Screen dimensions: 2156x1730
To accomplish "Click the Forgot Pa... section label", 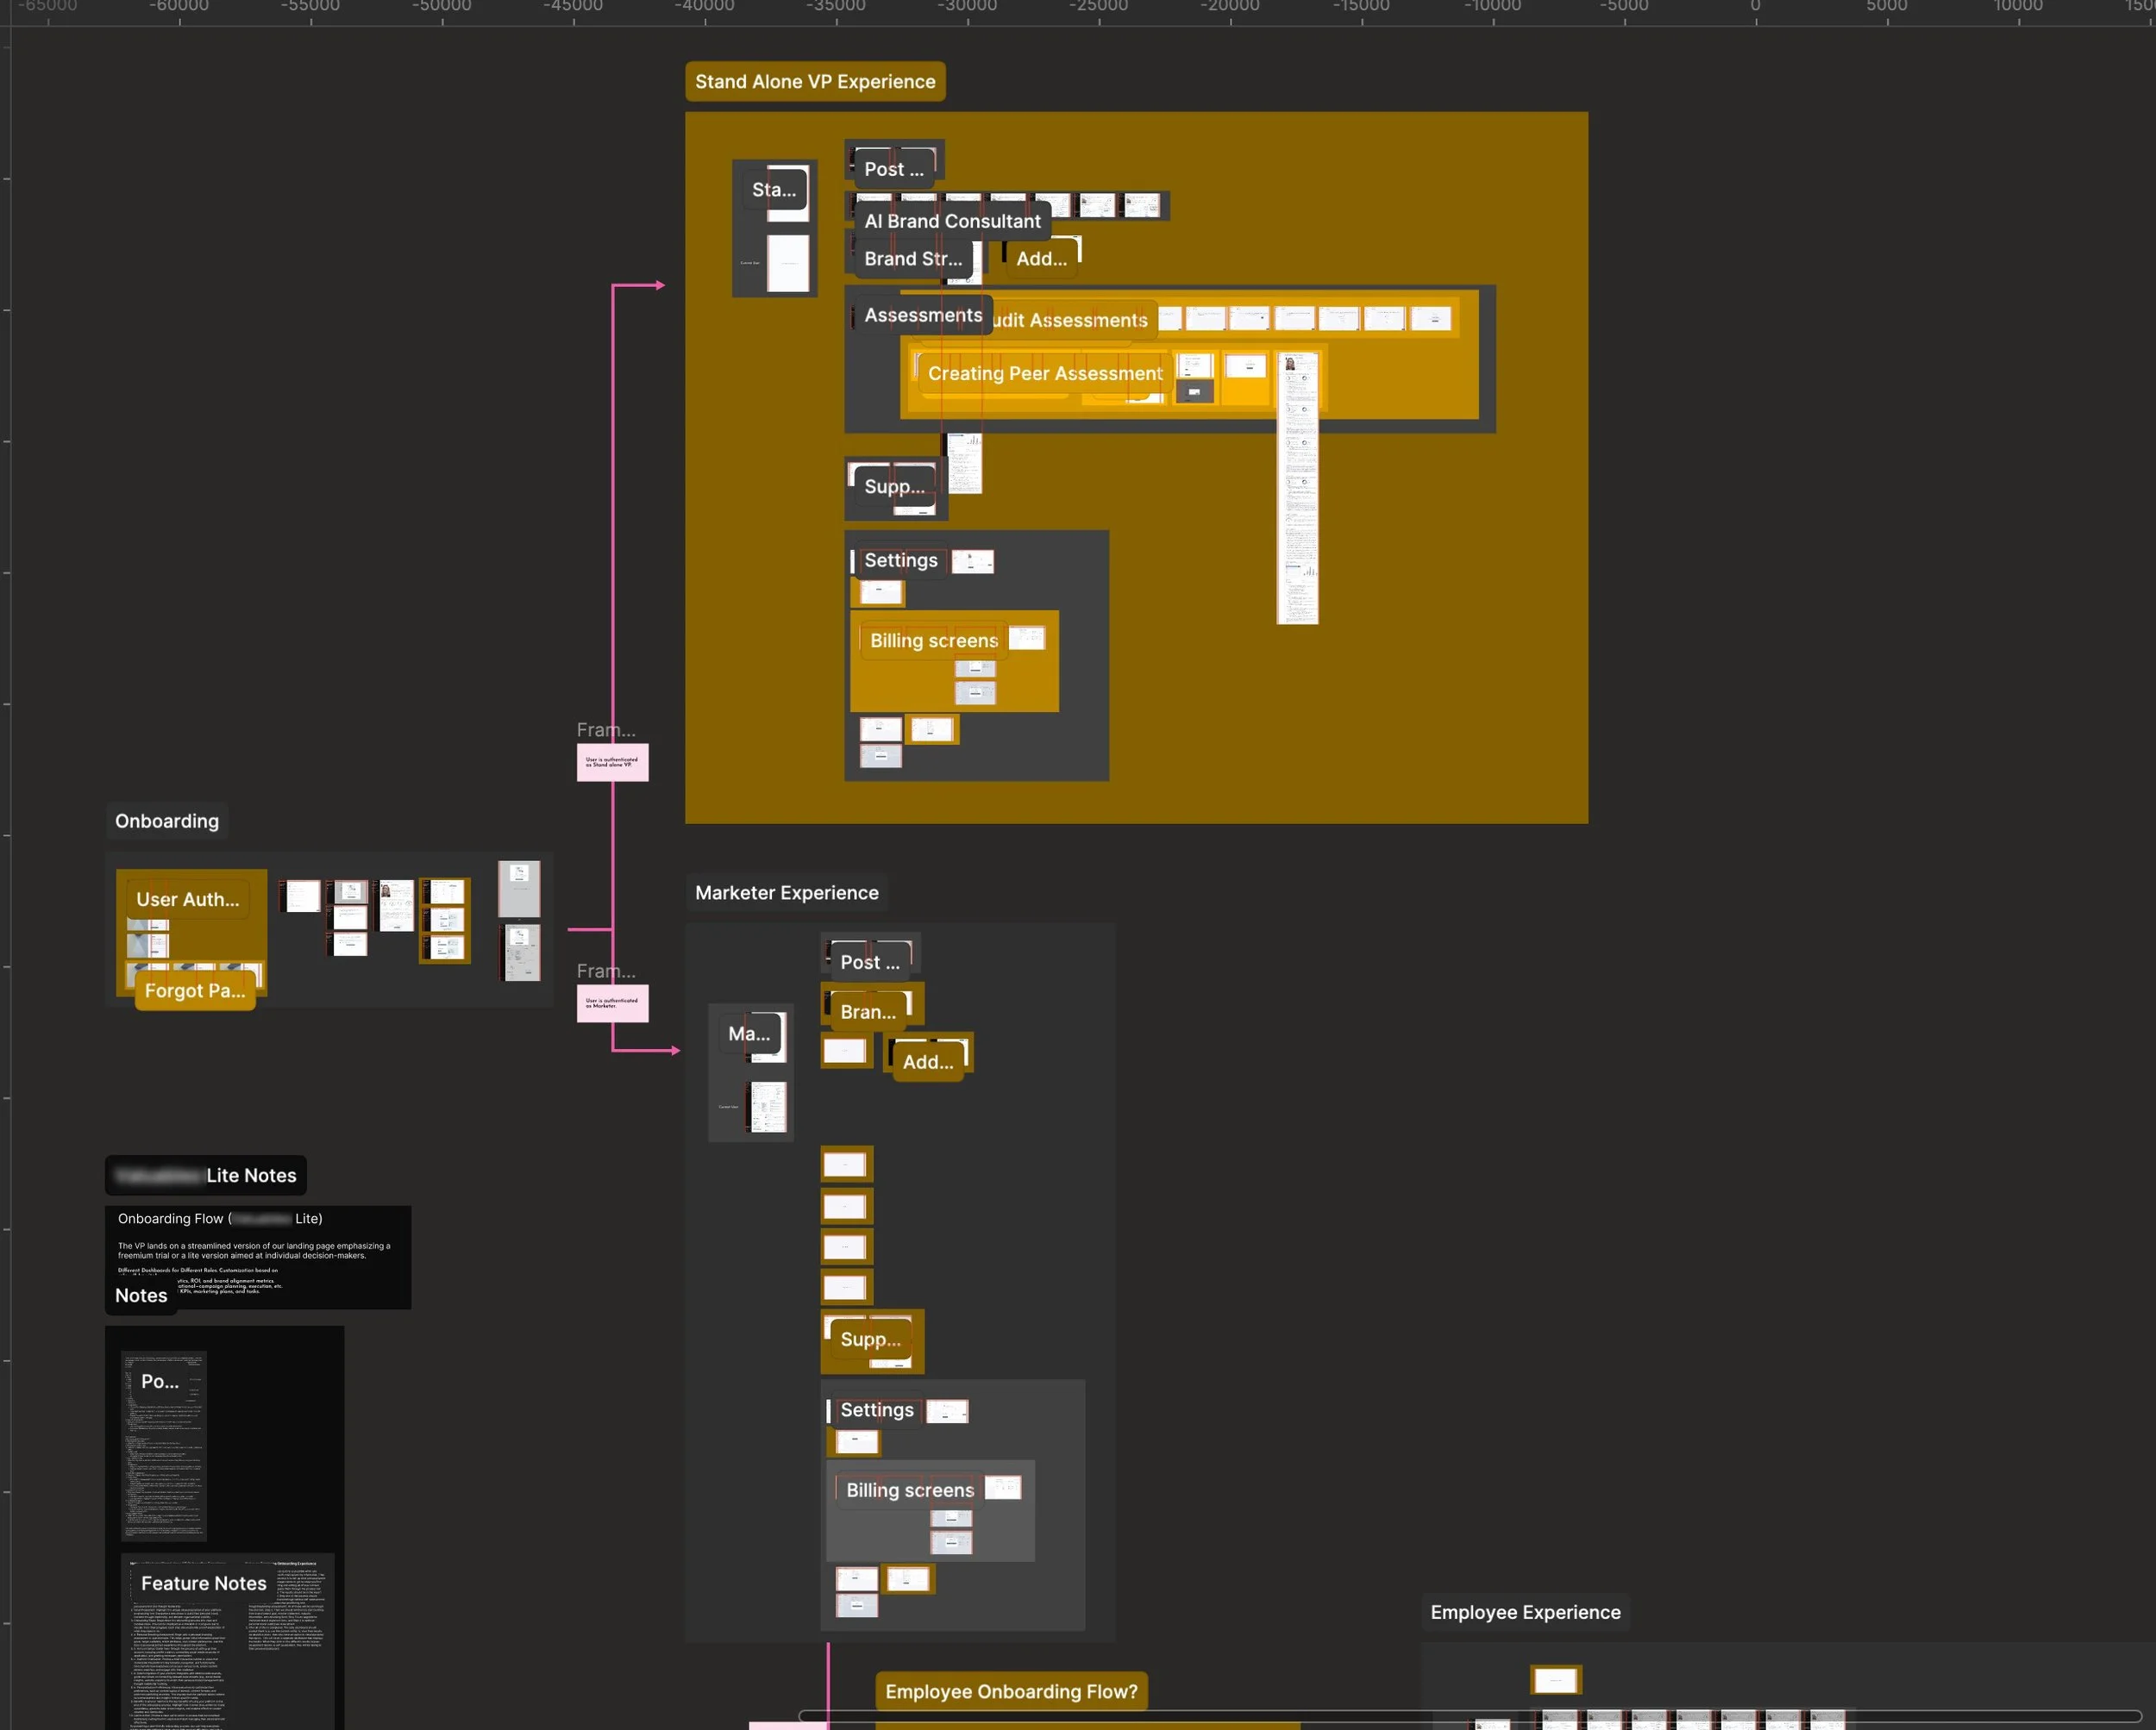I will [x=194, y=990].
